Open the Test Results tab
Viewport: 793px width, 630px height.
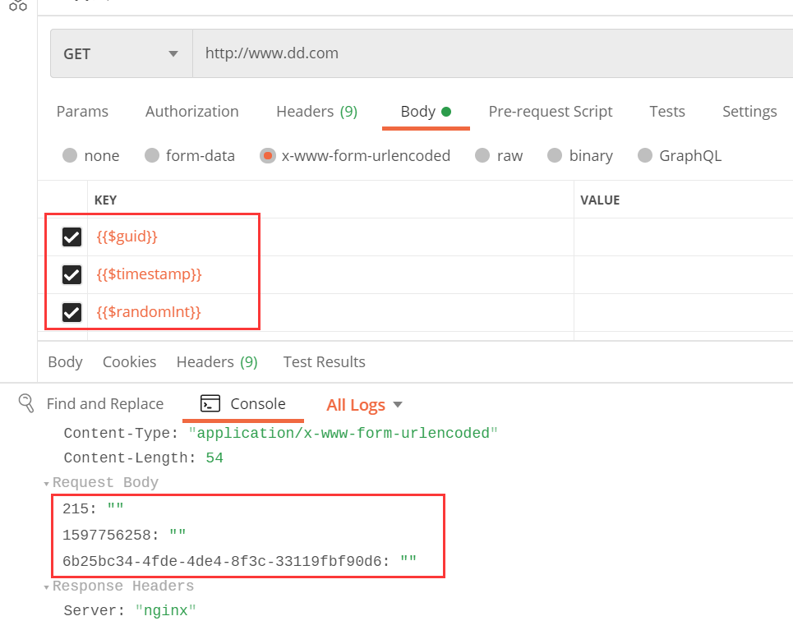pos(324,362)
